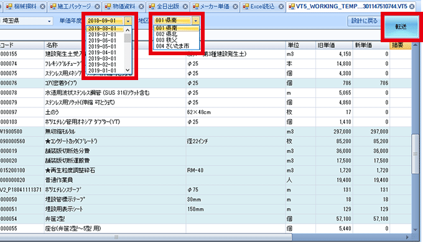Image resolution: width=423 pixels, height=242 pixels.
Task: Collapse the 単価年度 date dropdown arrow
Action: click(128, 20)
